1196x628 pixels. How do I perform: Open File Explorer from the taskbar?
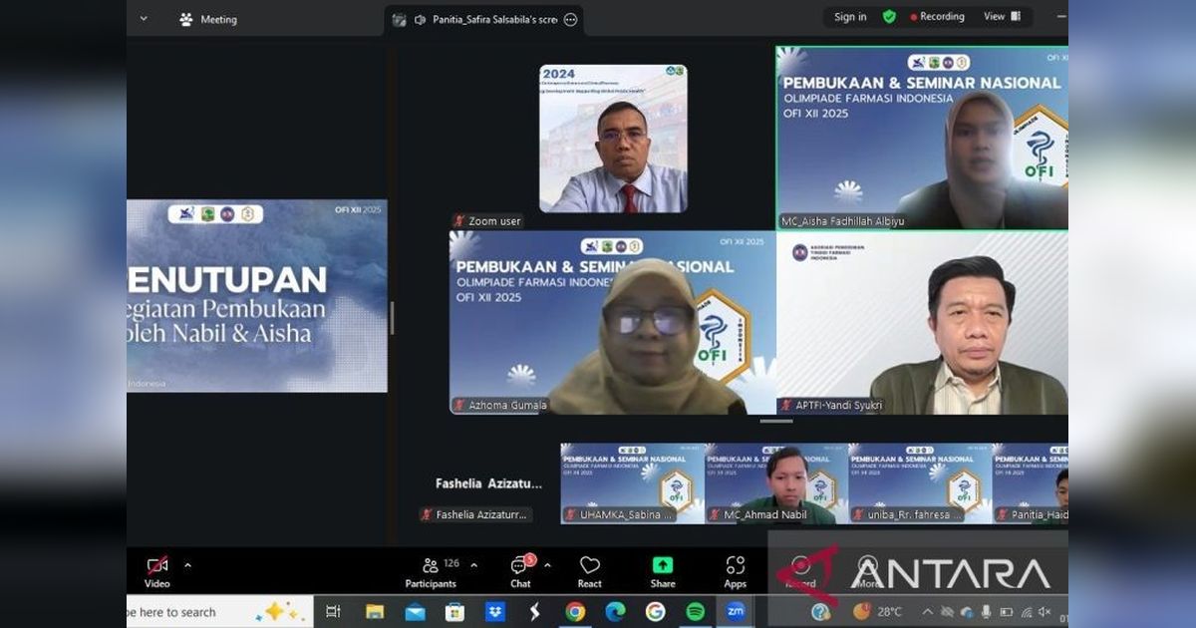pyautogui.click(x=375, y=612)
